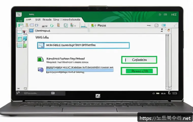Click the blue highlighted progress bar
This screenshot has width=193, height=122.
[79, 68]
